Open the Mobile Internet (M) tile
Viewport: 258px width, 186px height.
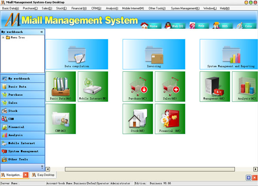tap(93, 87)
